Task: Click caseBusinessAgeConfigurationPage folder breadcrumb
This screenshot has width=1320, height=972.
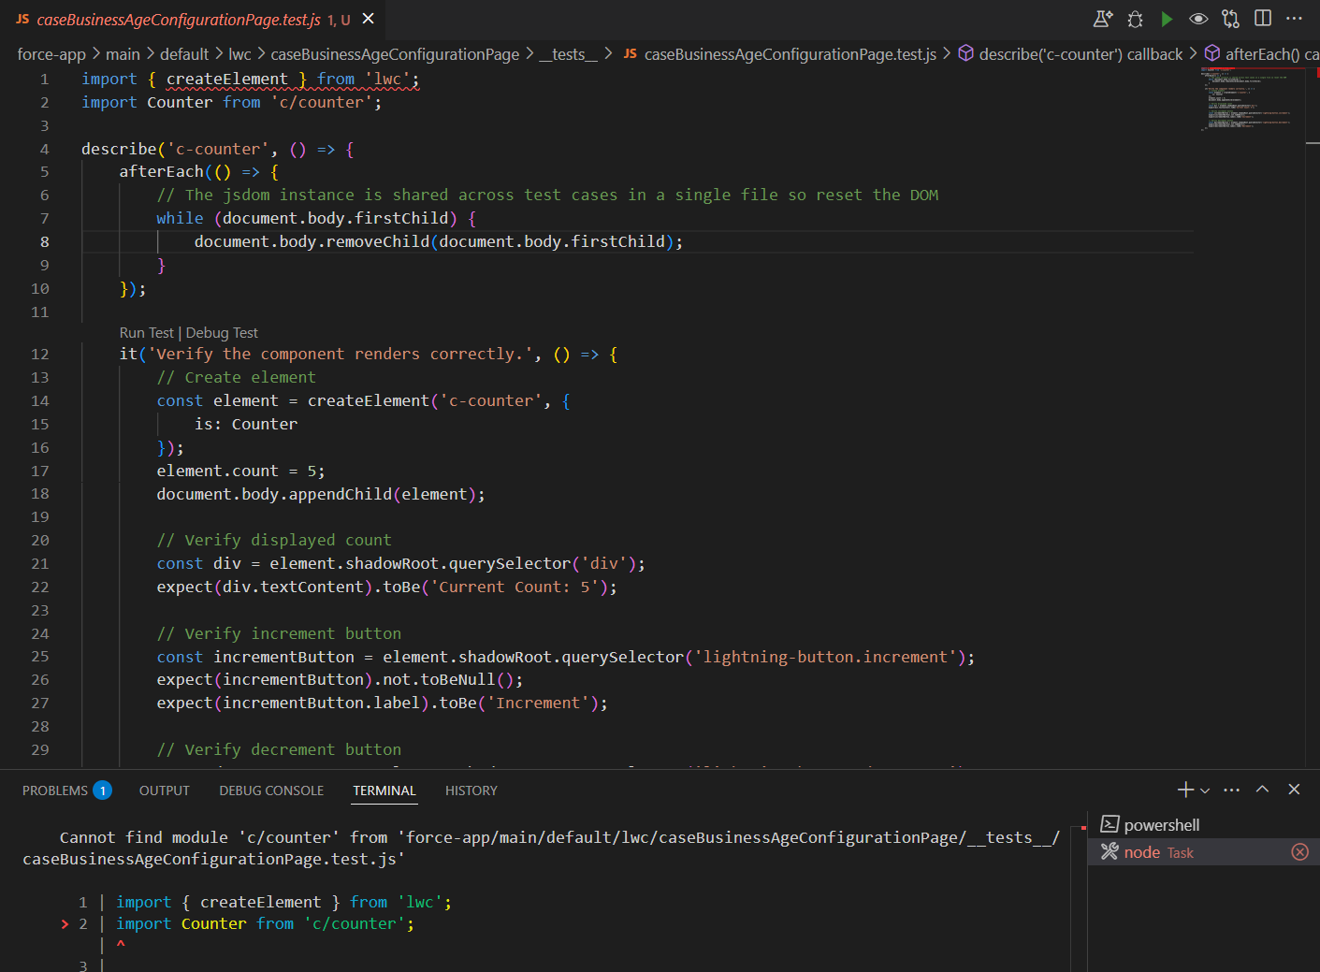Action: 395,54
